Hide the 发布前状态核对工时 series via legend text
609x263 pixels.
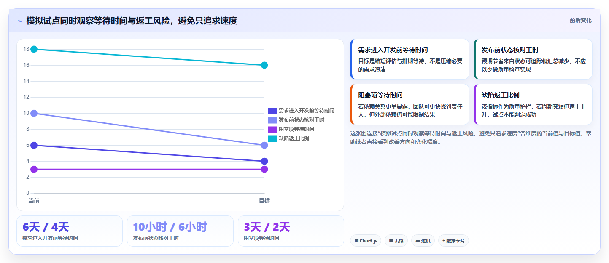tap(302, 120)
